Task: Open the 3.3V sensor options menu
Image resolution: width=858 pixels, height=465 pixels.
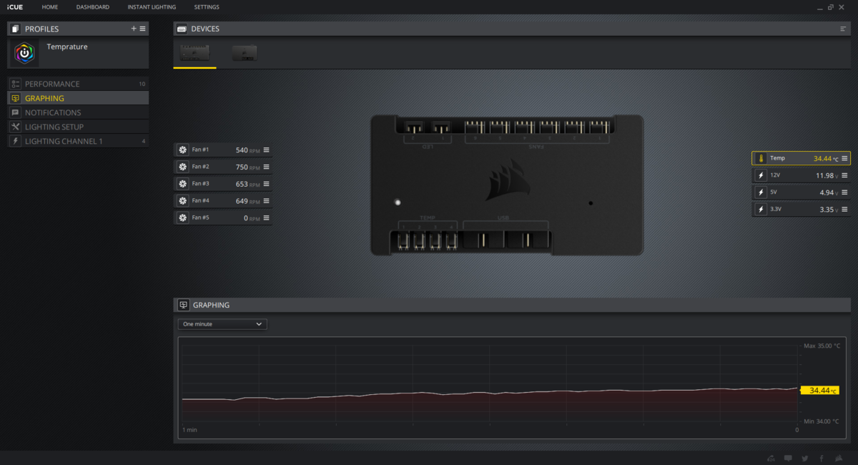Action: (844, 209)
